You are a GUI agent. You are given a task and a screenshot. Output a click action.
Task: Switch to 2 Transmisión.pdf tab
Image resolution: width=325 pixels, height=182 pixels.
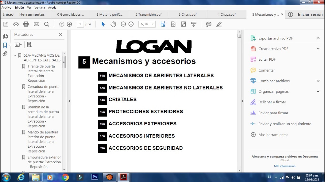click(149, 14)
